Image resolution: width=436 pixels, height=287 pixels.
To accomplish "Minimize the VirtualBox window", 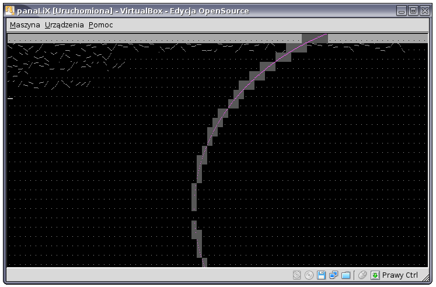I will tap(402, 10).
